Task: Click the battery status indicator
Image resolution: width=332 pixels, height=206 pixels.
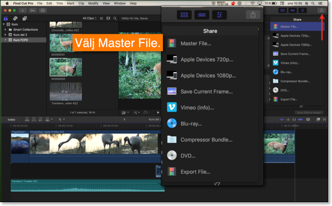Action: (271, 3)
